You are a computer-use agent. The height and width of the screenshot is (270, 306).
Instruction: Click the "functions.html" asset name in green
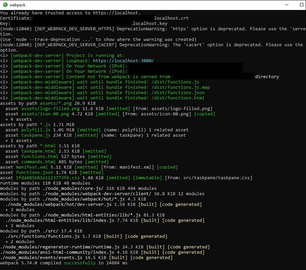click(x=40, y=157)
